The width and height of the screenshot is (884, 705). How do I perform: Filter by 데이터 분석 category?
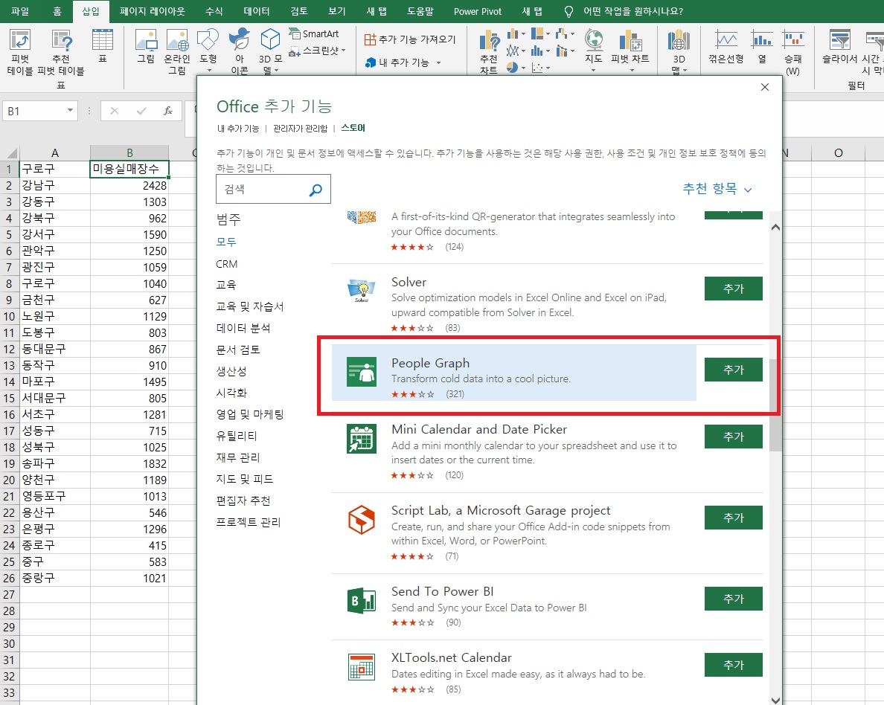(243, 328)
